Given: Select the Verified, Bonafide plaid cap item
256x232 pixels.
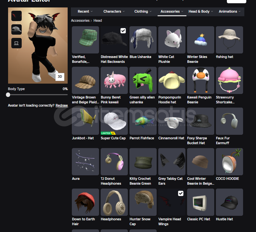Looking at the screenshot, I should point(85,40).
